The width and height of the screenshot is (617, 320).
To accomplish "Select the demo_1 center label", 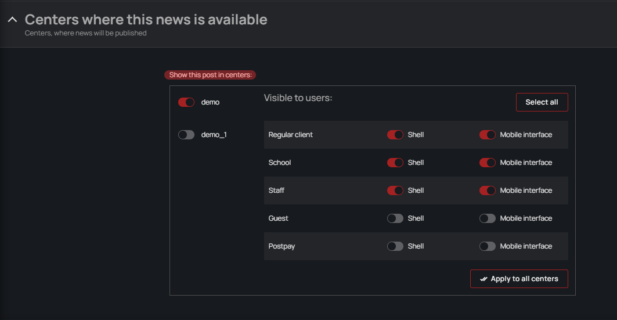I will tap(214, 135).
